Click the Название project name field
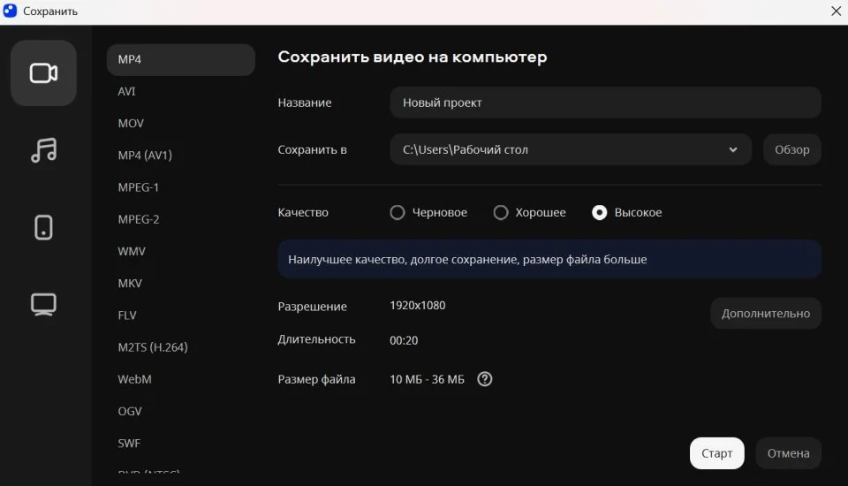 click(605, 103)
